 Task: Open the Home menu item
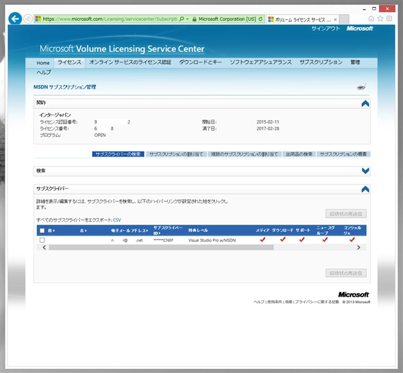[43, 63]
